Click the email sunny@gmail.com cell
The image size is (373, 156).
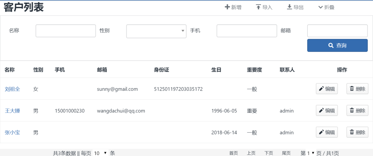click(x=117, y=89)
